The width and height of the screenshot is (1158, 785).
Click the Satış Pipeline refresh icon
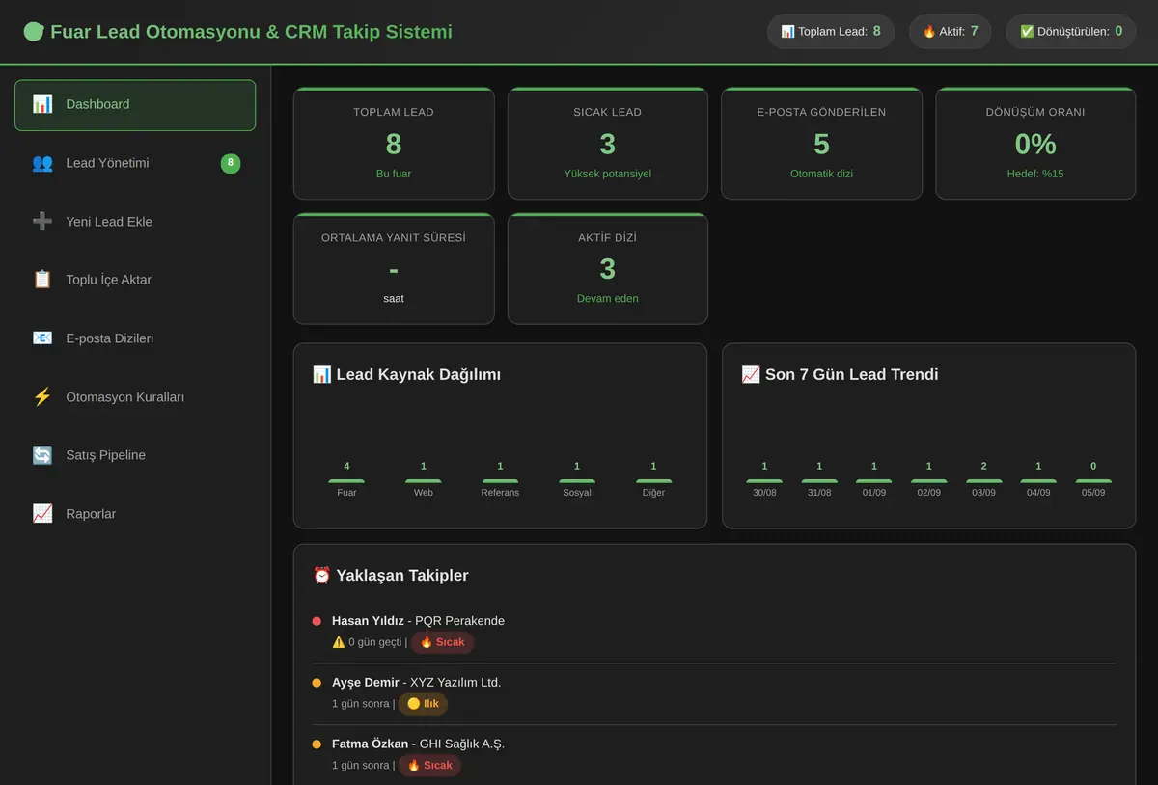click(42, 455)
